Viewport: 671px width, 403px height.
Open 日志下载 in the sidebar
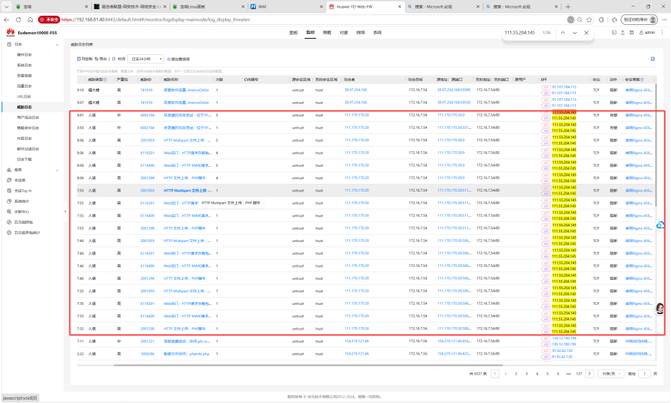point(24,160)
